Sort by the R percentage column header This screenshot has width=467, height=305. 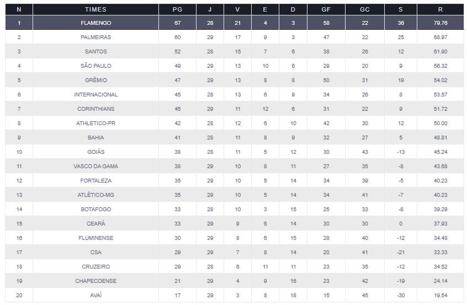point(440,9)
